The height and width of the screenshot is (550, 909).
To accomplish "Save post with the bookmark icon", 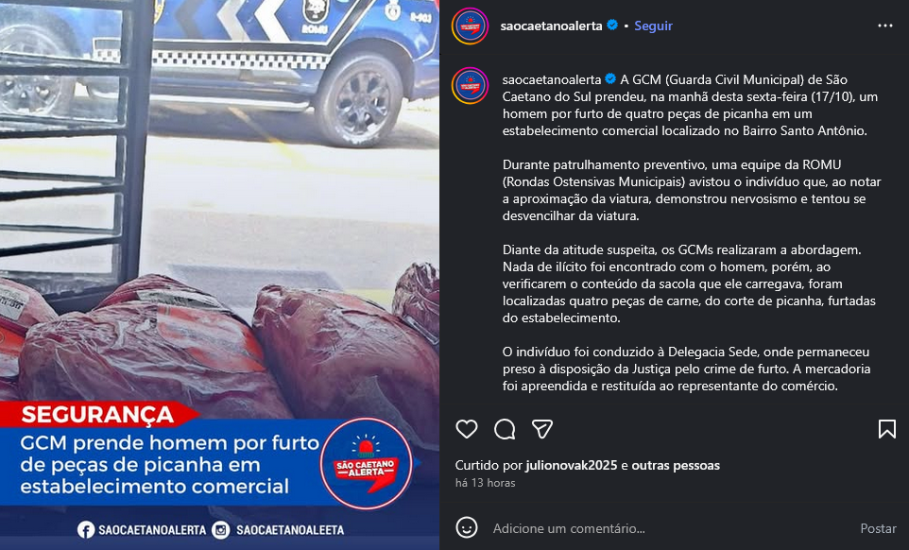I will (887, 429).
